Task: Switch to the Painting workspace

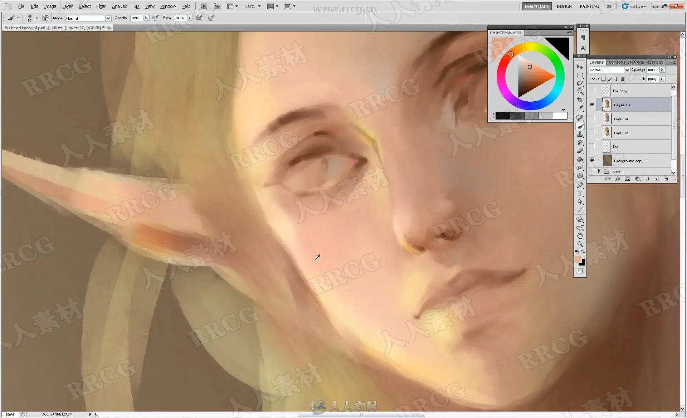Action: 589,6
